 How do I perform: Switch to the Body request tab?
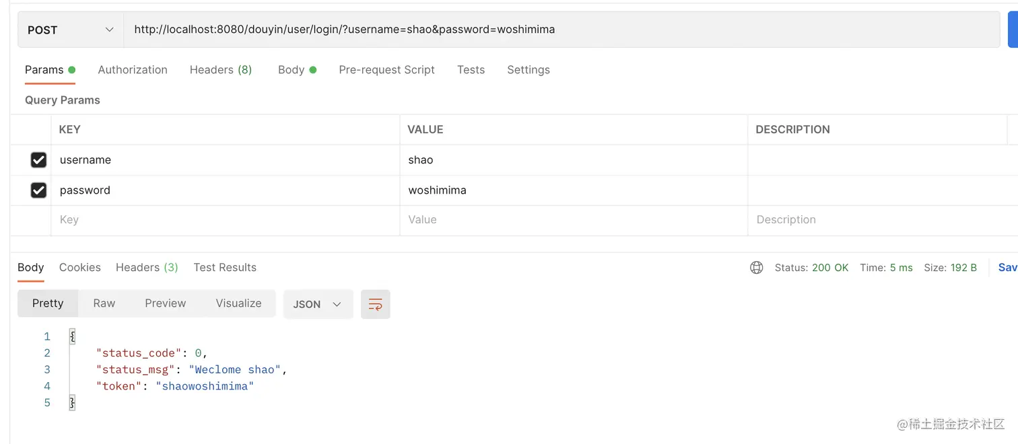[x=292, y=69]
